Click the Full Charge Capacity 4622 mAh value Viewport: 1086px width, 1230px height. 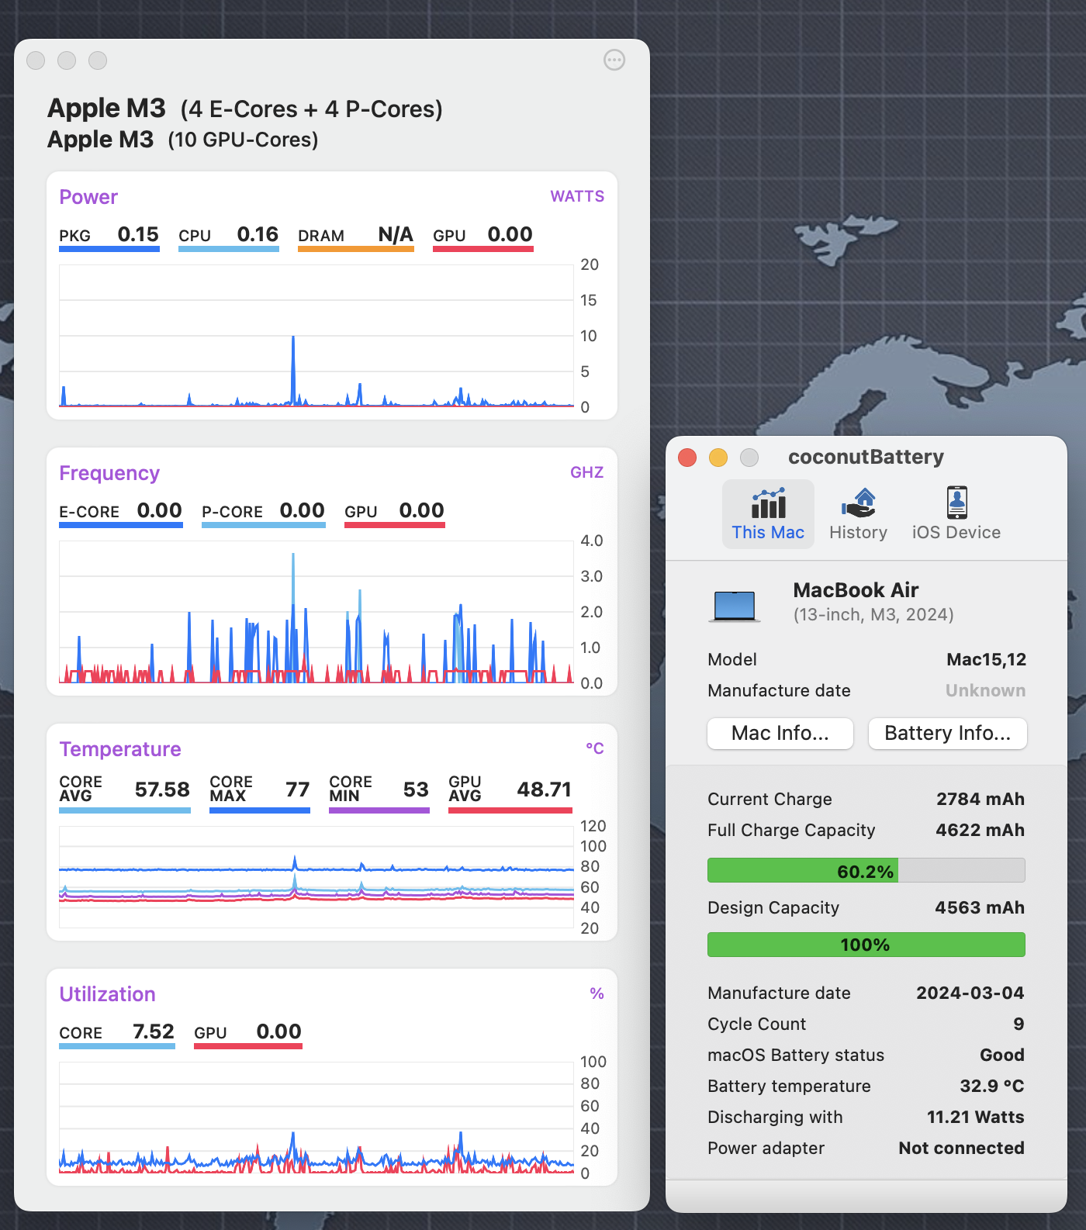click(x=980, y=831)
